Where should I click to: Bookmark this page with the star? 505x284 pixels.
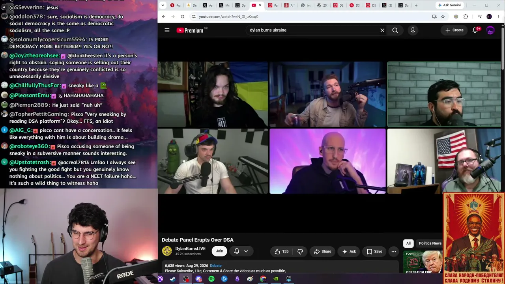[x=443, y=17]
